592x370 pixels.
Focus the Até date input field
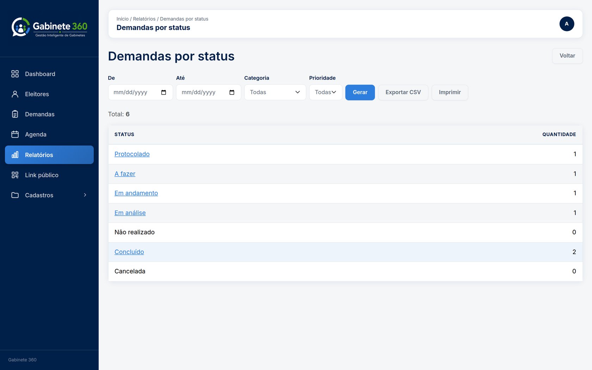pos(208,92)
